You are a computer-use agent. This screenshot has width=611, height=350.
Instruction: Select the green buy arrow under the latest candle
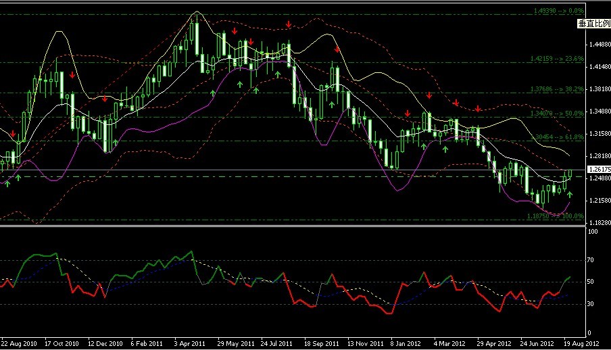(x=570, y=194)
